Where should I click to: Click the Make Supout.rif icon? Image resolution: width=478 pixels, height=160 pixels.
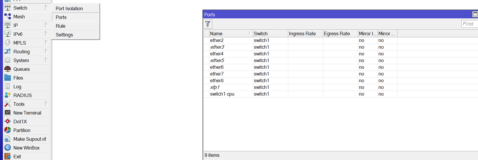(x=8, y=139)
